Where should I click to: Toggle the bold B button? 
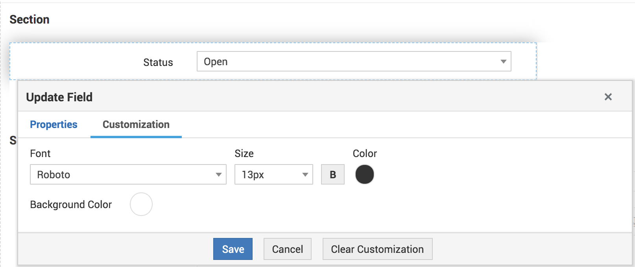point(333,174)
